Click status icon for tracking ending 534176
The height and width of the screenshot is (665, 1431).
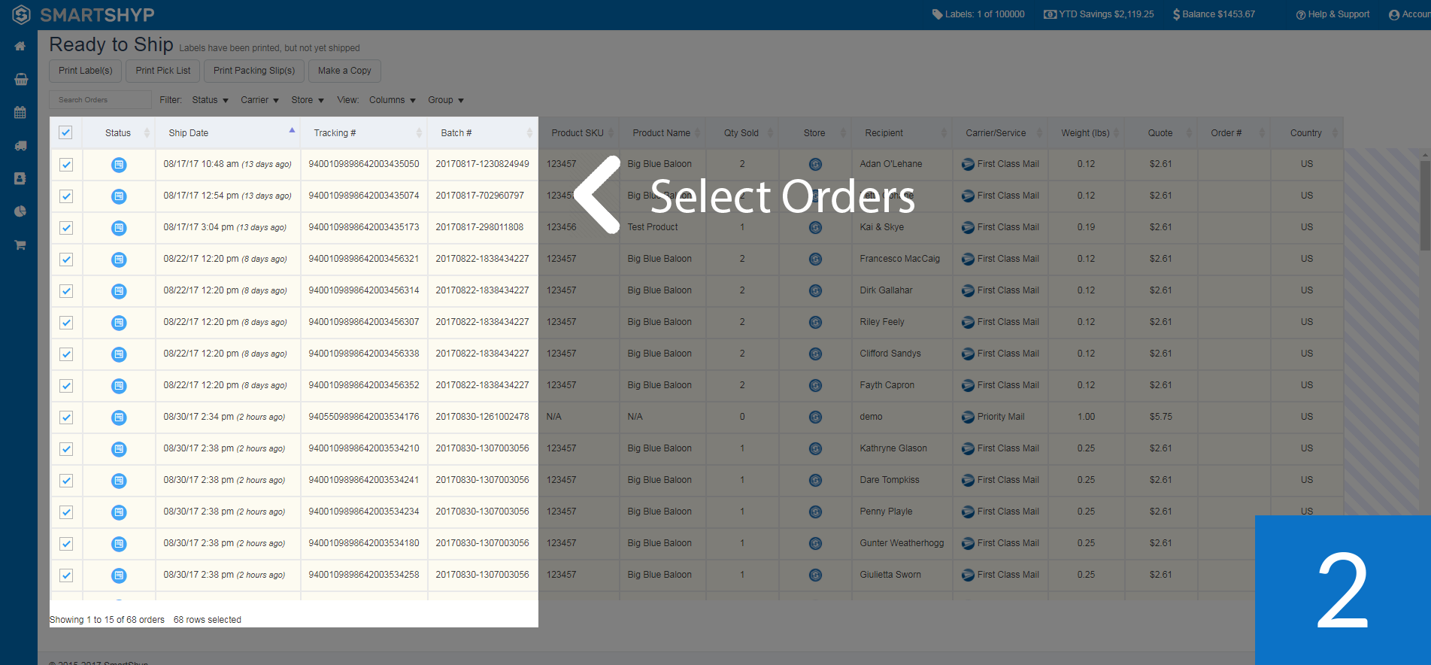(x=119, y=418)
